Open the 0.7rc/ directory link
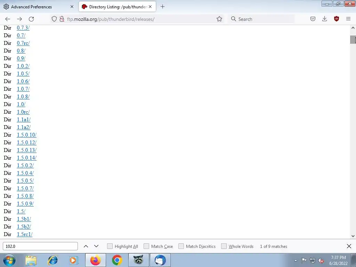 (x=23, y=43)
